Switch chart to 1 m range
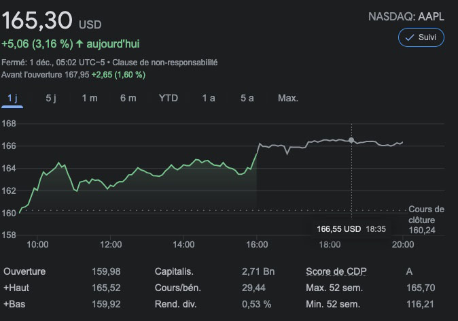Viewport: 458px width, 321px height. pos(90,98)
